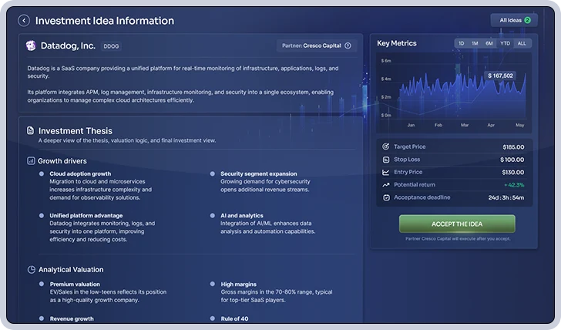The height and width of the screenshot is (330, 561).
Task: Click the DDOG ticker badge
Action: (111, 46)
